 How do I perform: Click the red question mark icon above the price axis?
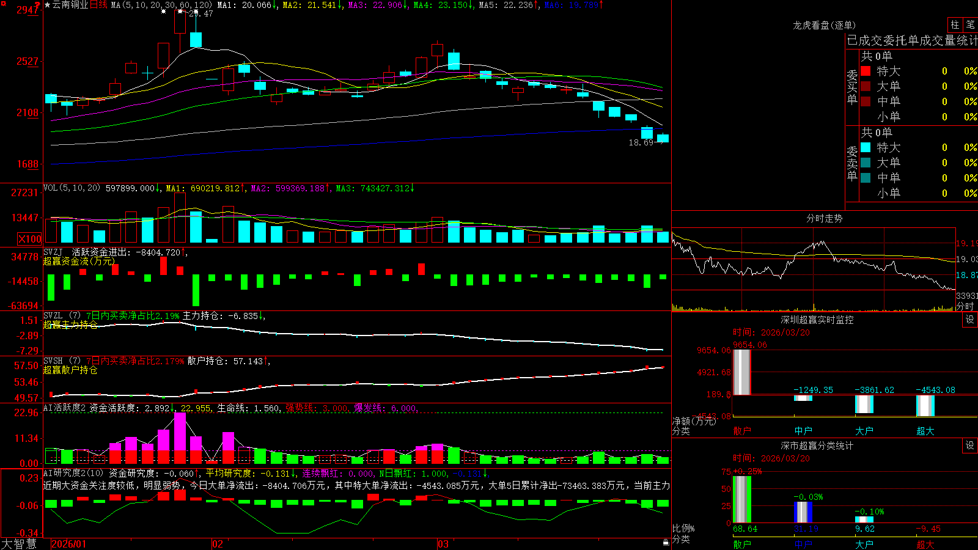pyautogui.click(x=38, y=5)
